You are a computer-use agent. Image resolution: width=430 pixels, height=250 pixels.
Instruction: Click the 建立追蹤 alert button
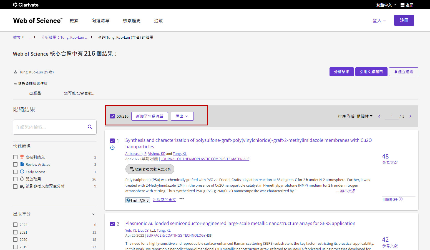(403, 72)
